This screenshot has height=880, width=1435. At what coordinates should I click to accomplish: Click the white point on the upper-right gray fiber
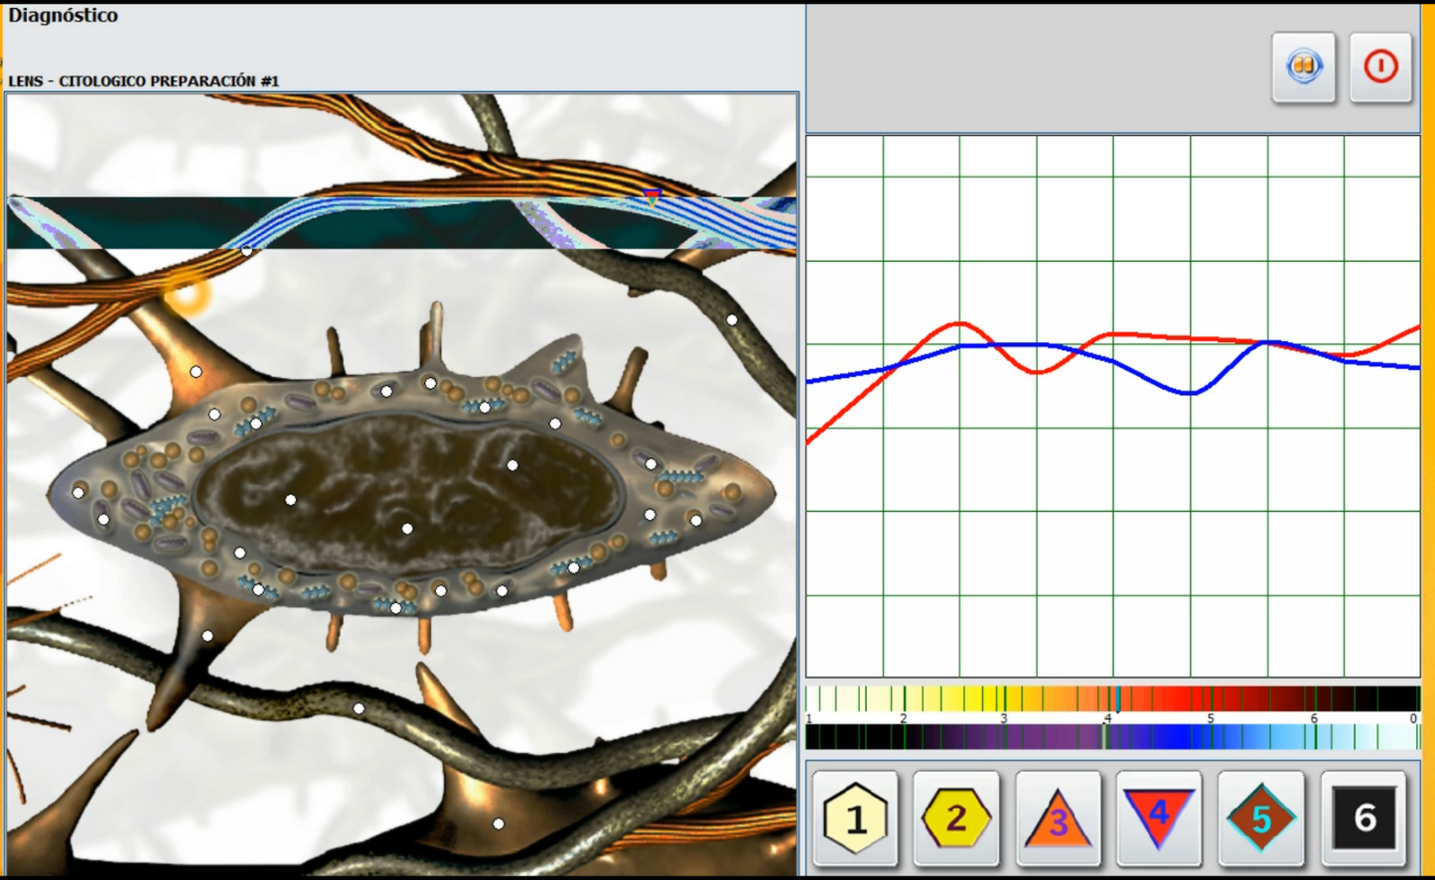[732, 319]
